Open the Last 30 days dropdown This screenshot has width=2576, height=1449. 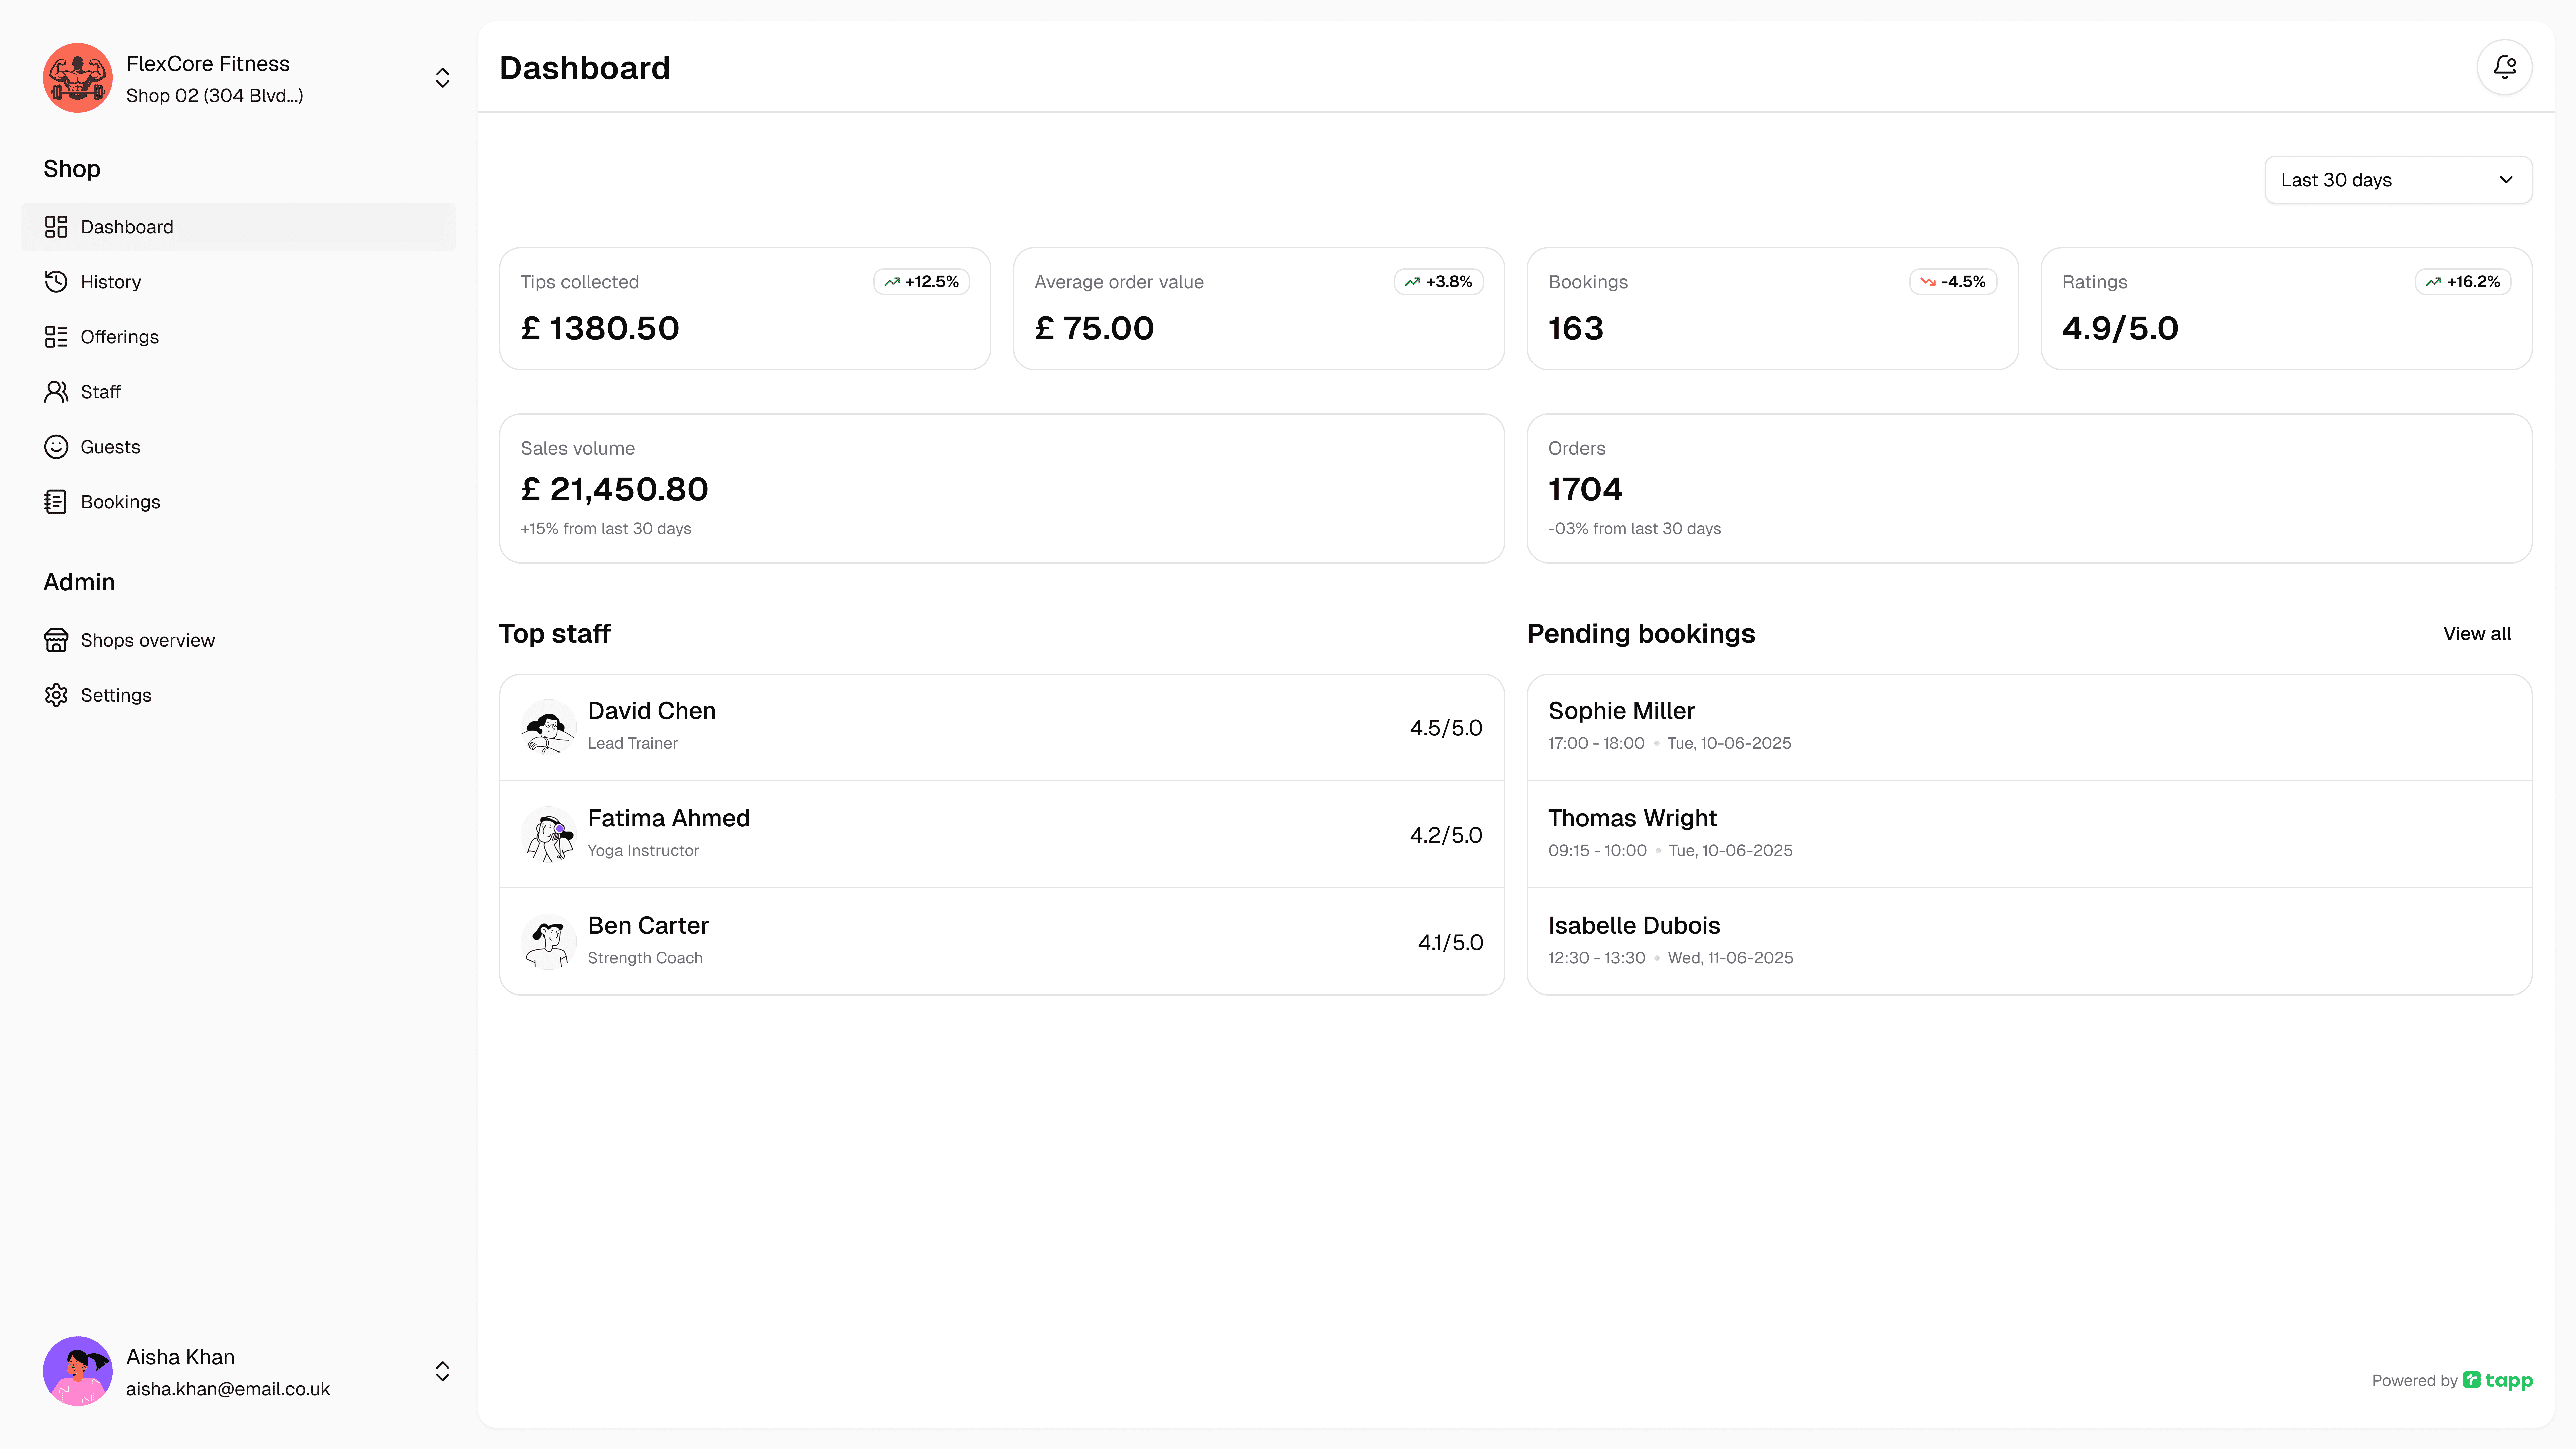[2397, 180]
